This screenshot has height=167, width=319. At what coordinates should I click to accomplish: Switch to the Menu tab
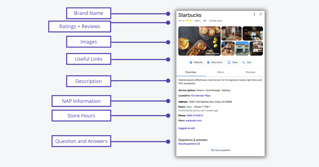click(x=220, y=72)
